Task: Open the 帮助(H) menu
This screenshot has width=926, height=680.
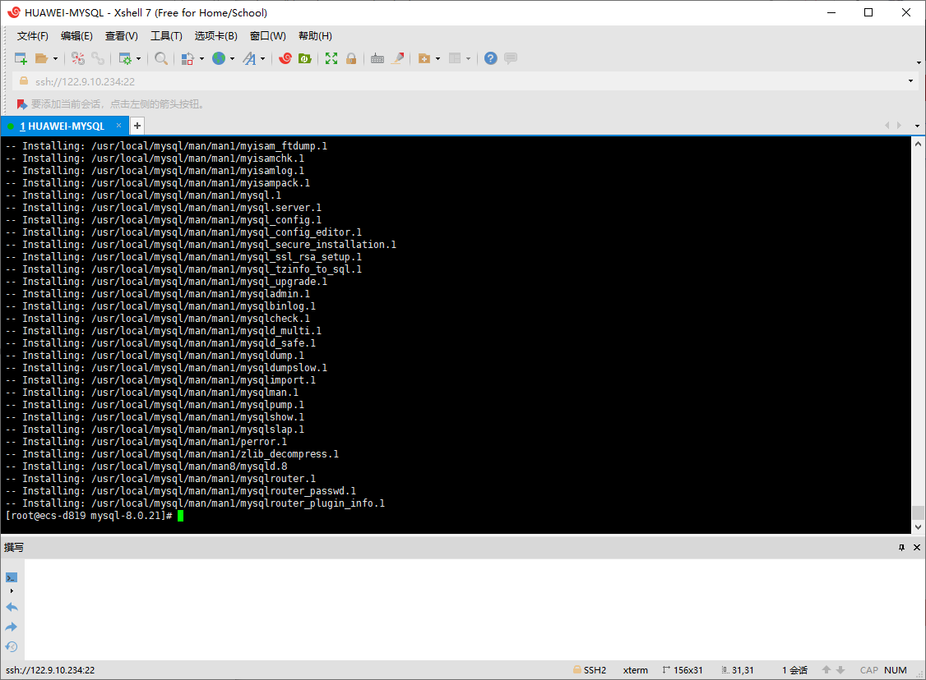Action: pyautogui.click(x=315, y=36)
